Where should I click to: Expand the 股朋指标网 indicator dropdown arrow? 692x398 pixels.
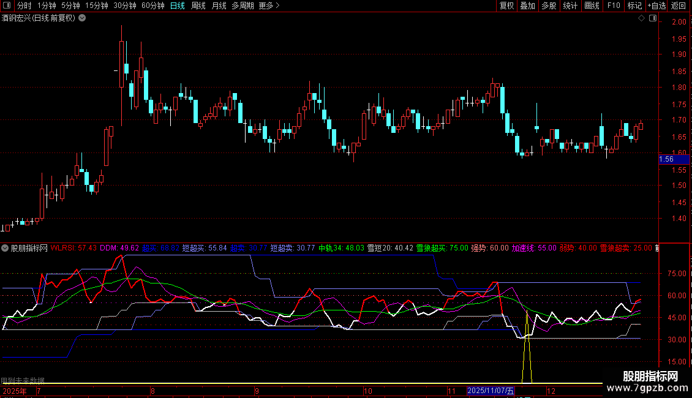[x=6, y=249]
